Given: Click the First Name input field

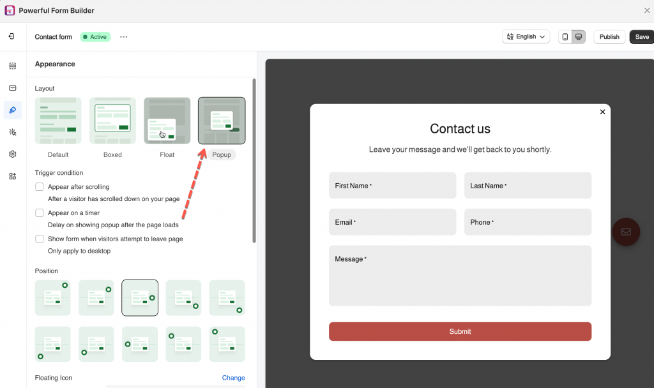Looking at the screenshot, I should click(x=392, y=186).
